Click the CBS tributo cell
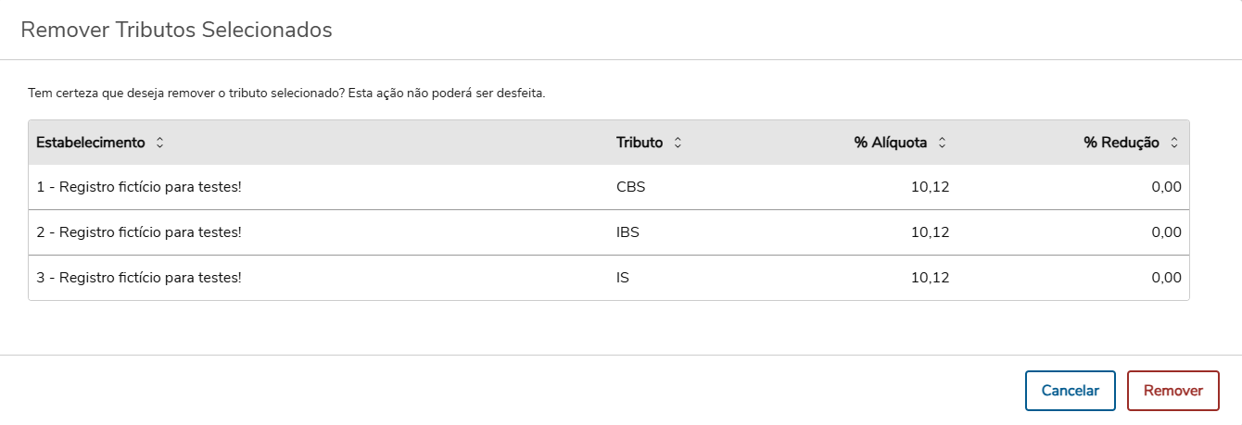 point(630,187)
